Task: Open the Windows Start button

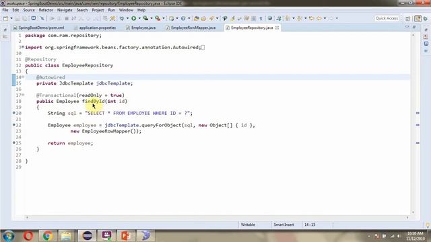Action: (9, 236)
